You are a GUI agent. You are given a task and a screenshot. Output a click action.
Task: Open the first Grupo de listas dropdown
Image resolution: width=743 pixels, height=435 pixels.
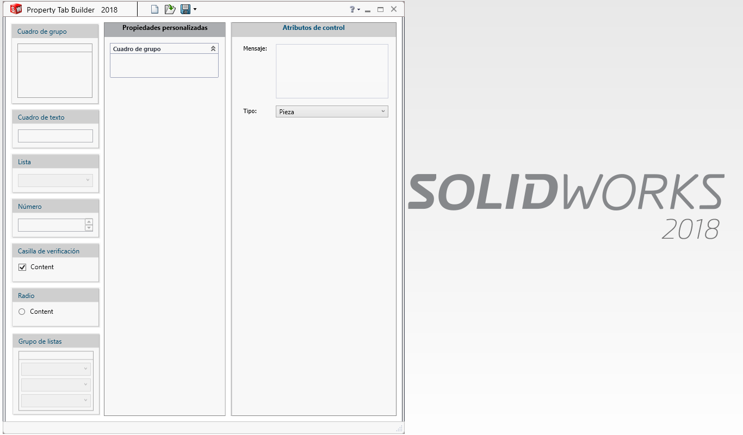(x=56, y=369)
